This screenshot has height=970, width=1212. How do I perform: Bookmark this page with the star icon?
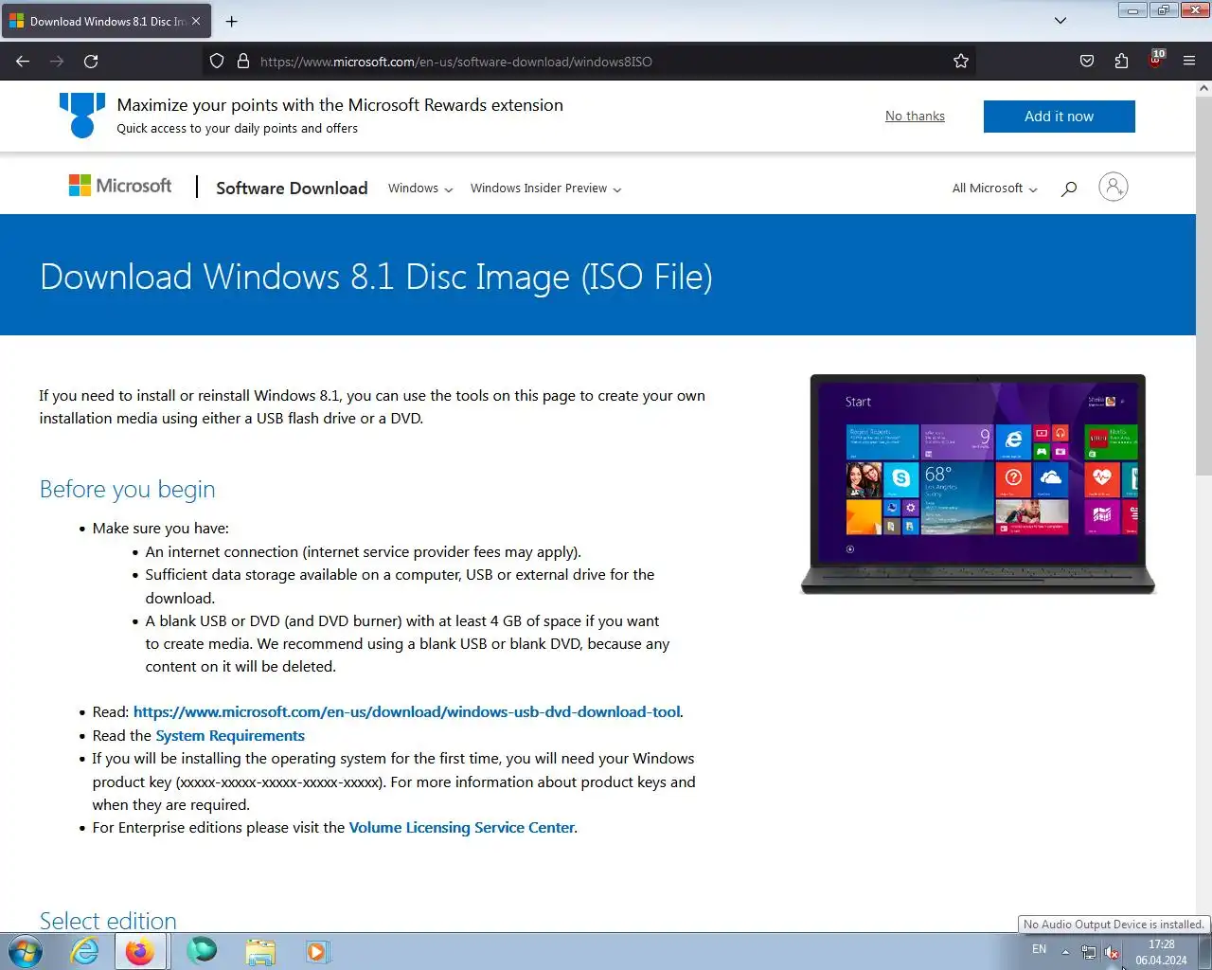click(x=961, y=62)
